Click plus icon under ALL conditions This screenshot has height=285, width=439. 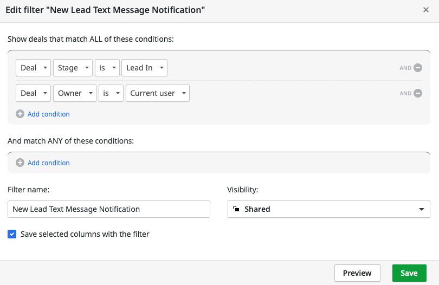point(20,114)
